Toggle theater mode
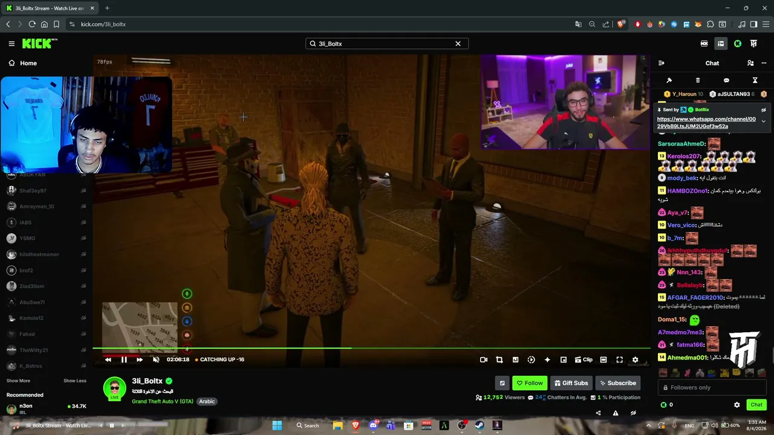The height and width of the screenshot is (435, 774). coord(603,359)
